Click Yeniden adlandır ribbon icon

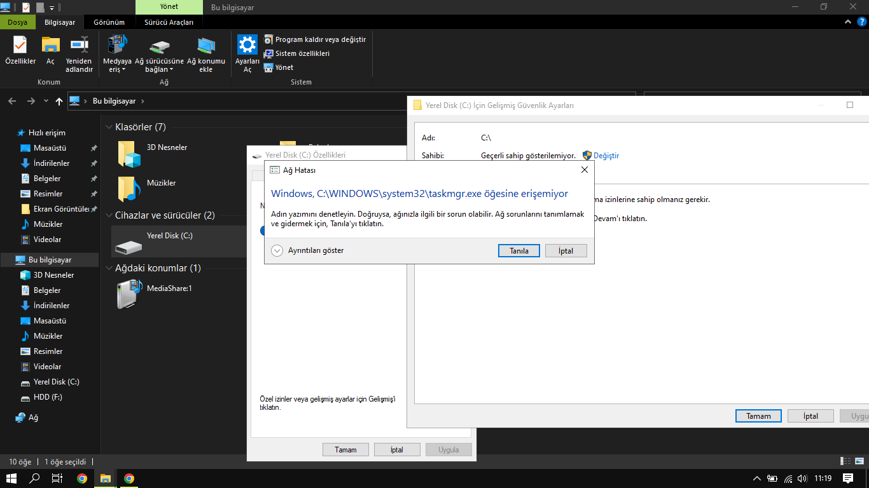[x=80, y=54]
